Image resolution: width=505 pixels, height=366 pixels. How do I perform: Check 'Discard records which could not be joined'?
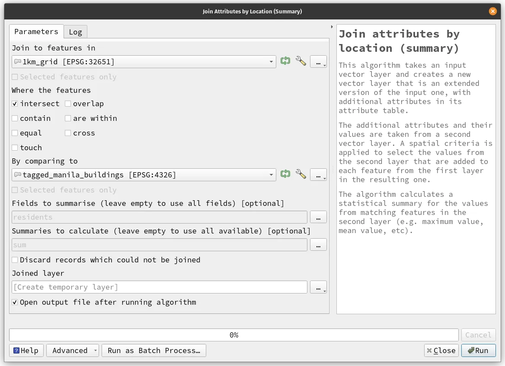15,260
